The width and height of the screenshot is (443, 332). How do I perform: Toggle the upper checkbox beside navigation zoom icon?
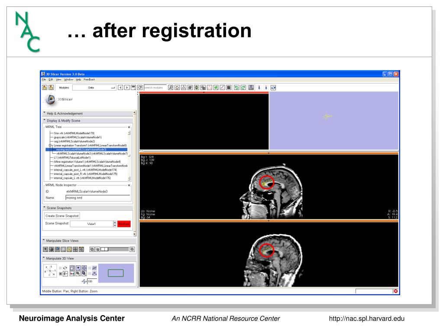[90, 268]
